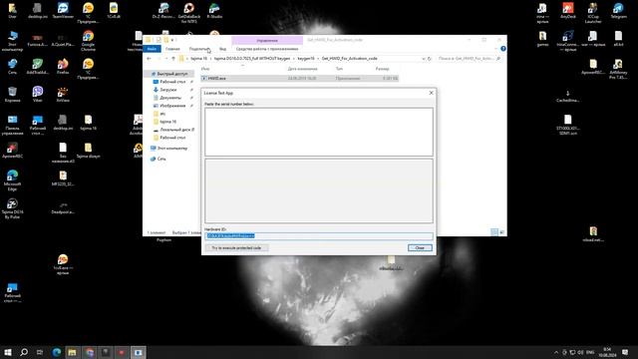The width and height of the screenshot is (638, 359).
Task: Close License Test App with X
Action: point(431,93)
